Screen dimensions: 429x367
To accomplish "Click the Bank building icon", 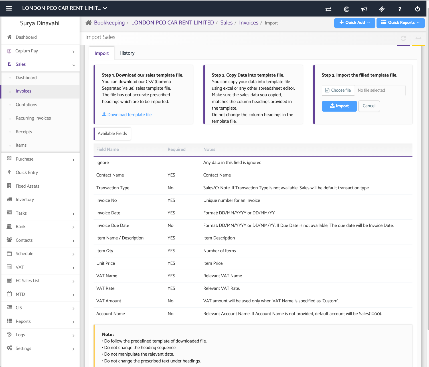I will [x=9, y=226].
